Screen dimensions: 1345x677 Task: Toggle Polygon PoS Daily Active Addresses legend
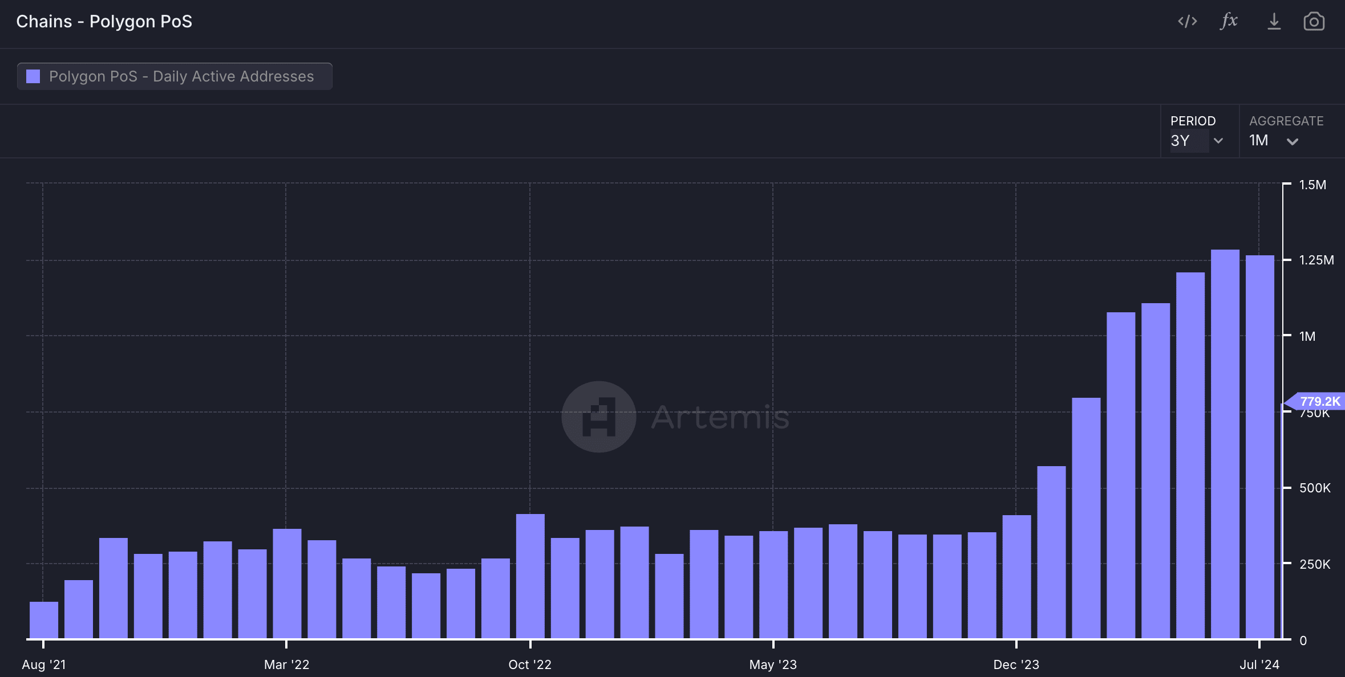pyautogui.click(x=175, y=76)
